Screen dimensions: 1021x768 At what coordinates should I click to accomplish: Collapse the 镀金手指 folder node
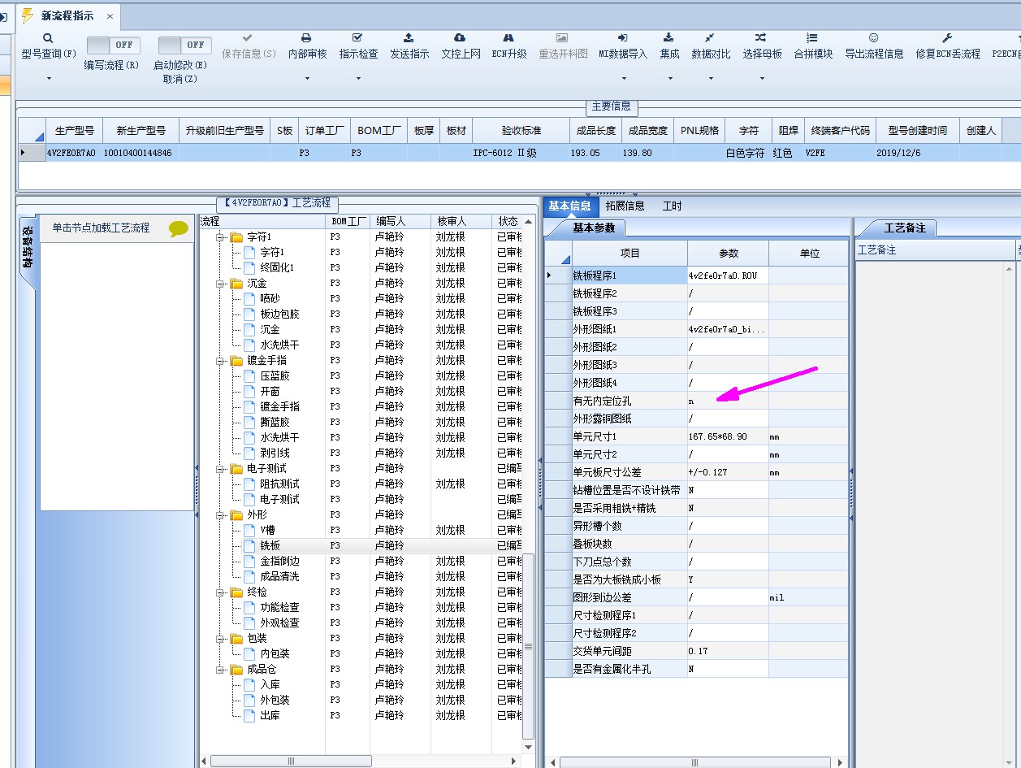click(220, 361)
